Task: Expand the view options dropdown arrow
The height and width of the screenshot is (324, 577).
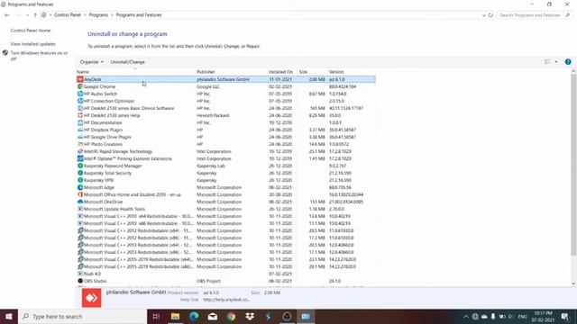Action: (556, 62)
